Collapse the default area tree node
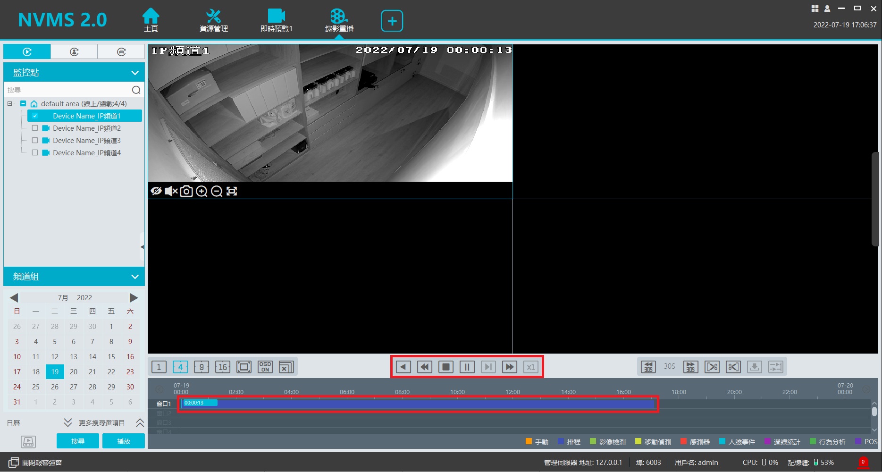 [9, 103]
